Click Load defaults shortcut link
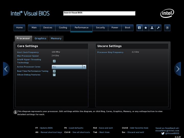The height and width of the screenshot is (138, 184). click(76, 128)
